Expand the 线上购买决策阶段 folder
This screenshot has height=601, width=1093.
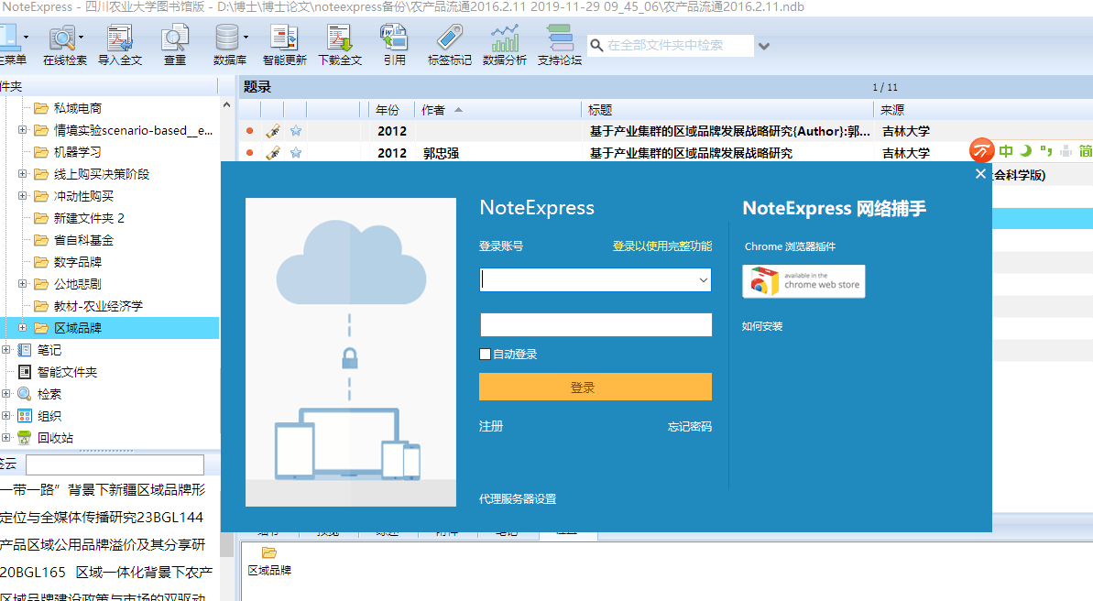[22, 174]
